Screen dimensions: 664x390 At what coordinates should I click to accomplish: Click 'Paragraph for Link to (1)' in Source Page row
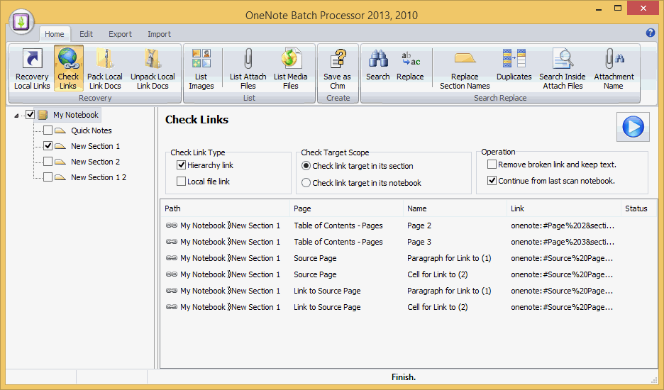(449, 258)
